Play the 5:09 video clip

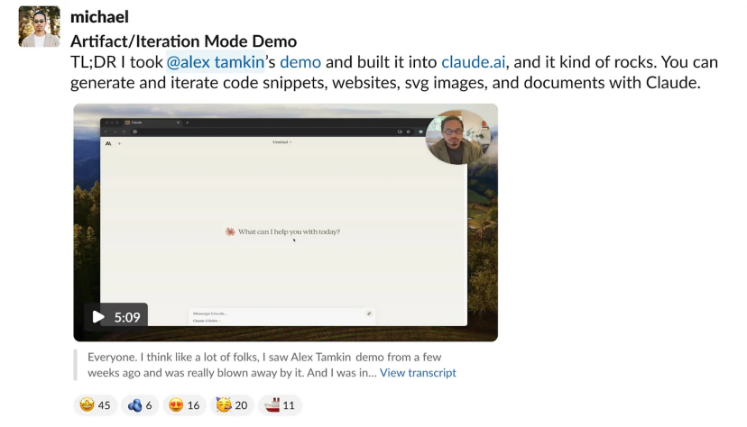click(x=116, y=317)
